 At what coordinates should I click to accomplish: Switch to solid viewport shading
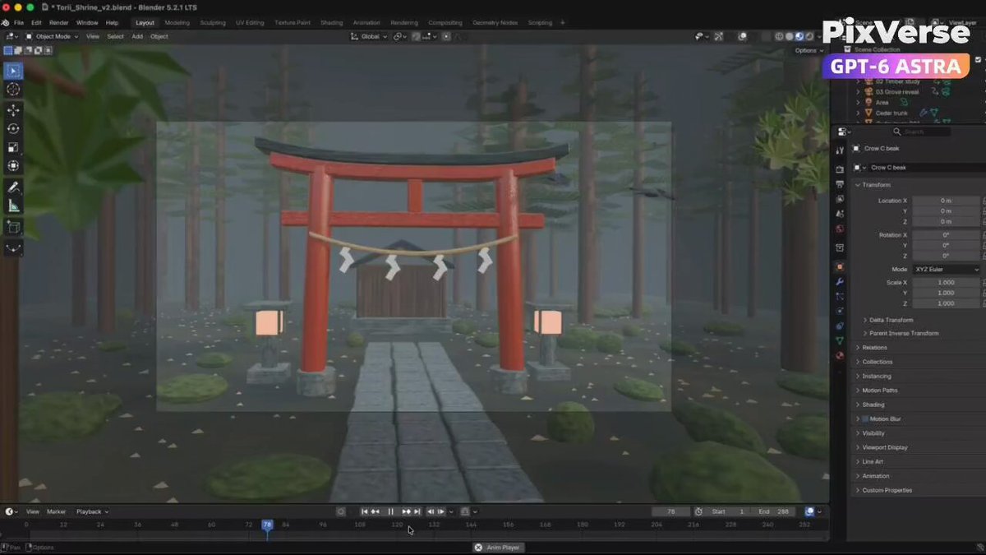click(x=789, y=36)
